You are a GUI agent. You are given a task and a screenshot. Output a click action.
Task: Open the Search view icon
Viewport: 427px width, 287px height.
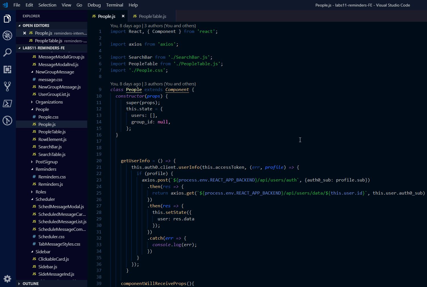pos(7,52)
